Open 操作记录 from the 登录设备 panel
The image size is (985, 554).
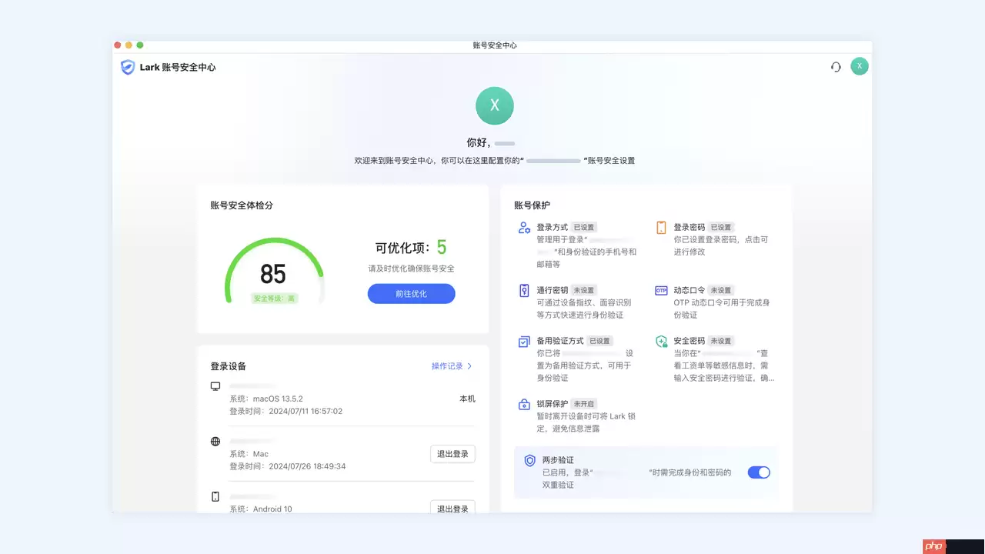[446, 366]
